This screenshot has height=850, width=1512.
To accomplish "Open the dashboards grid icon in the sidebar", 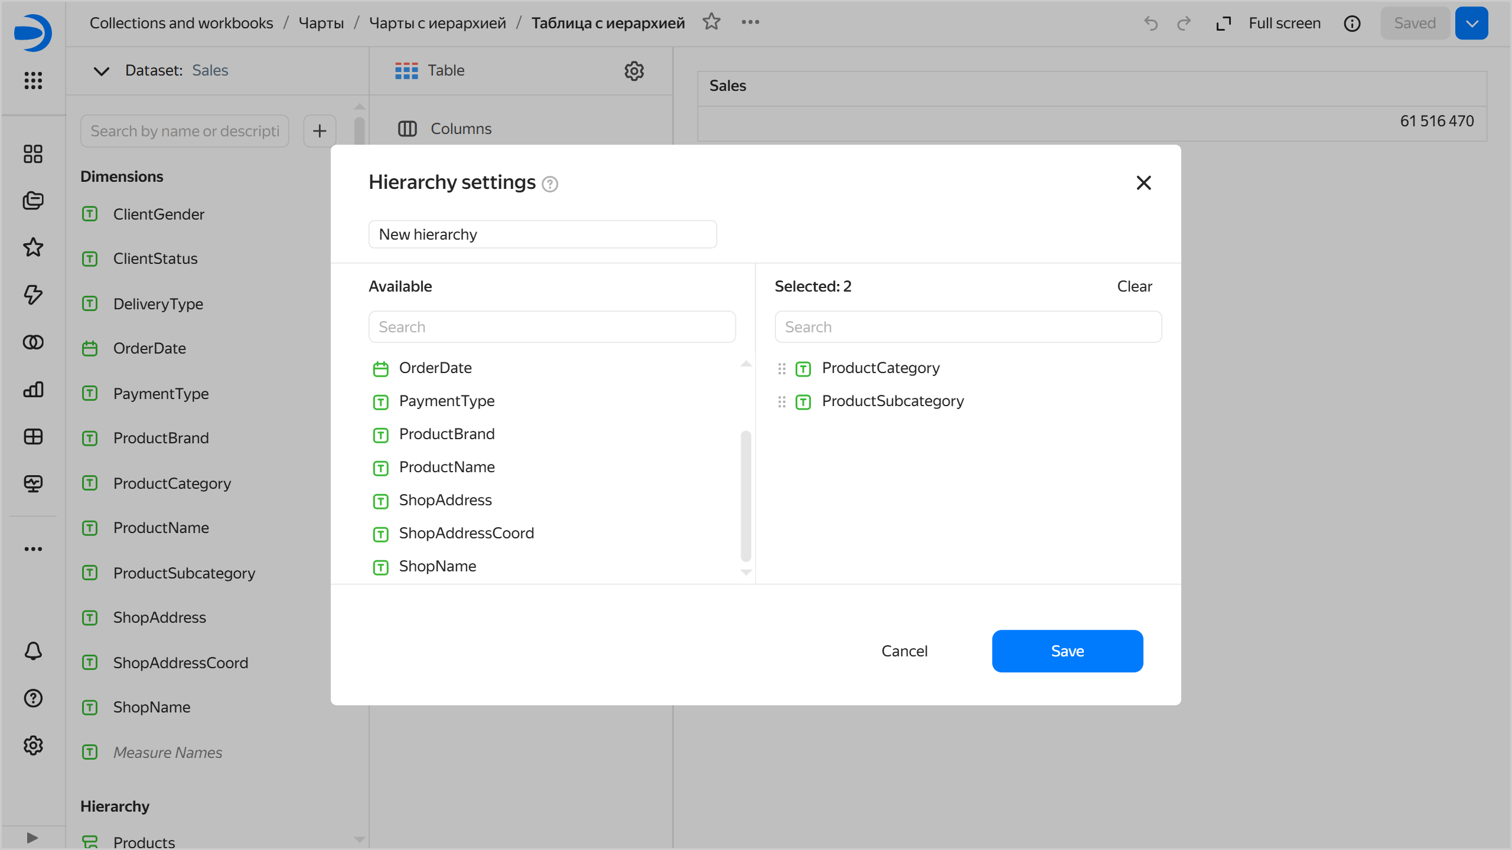I will tap(33, 153).
